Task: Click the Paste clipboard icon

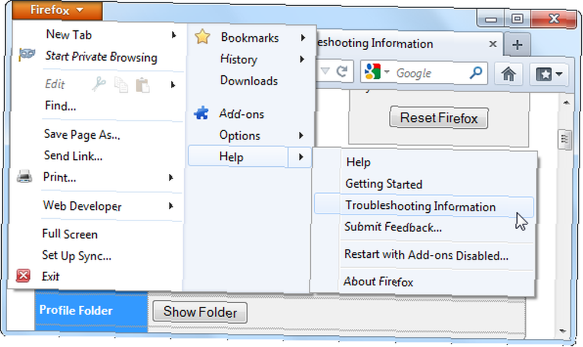Action: pos(143,85)
